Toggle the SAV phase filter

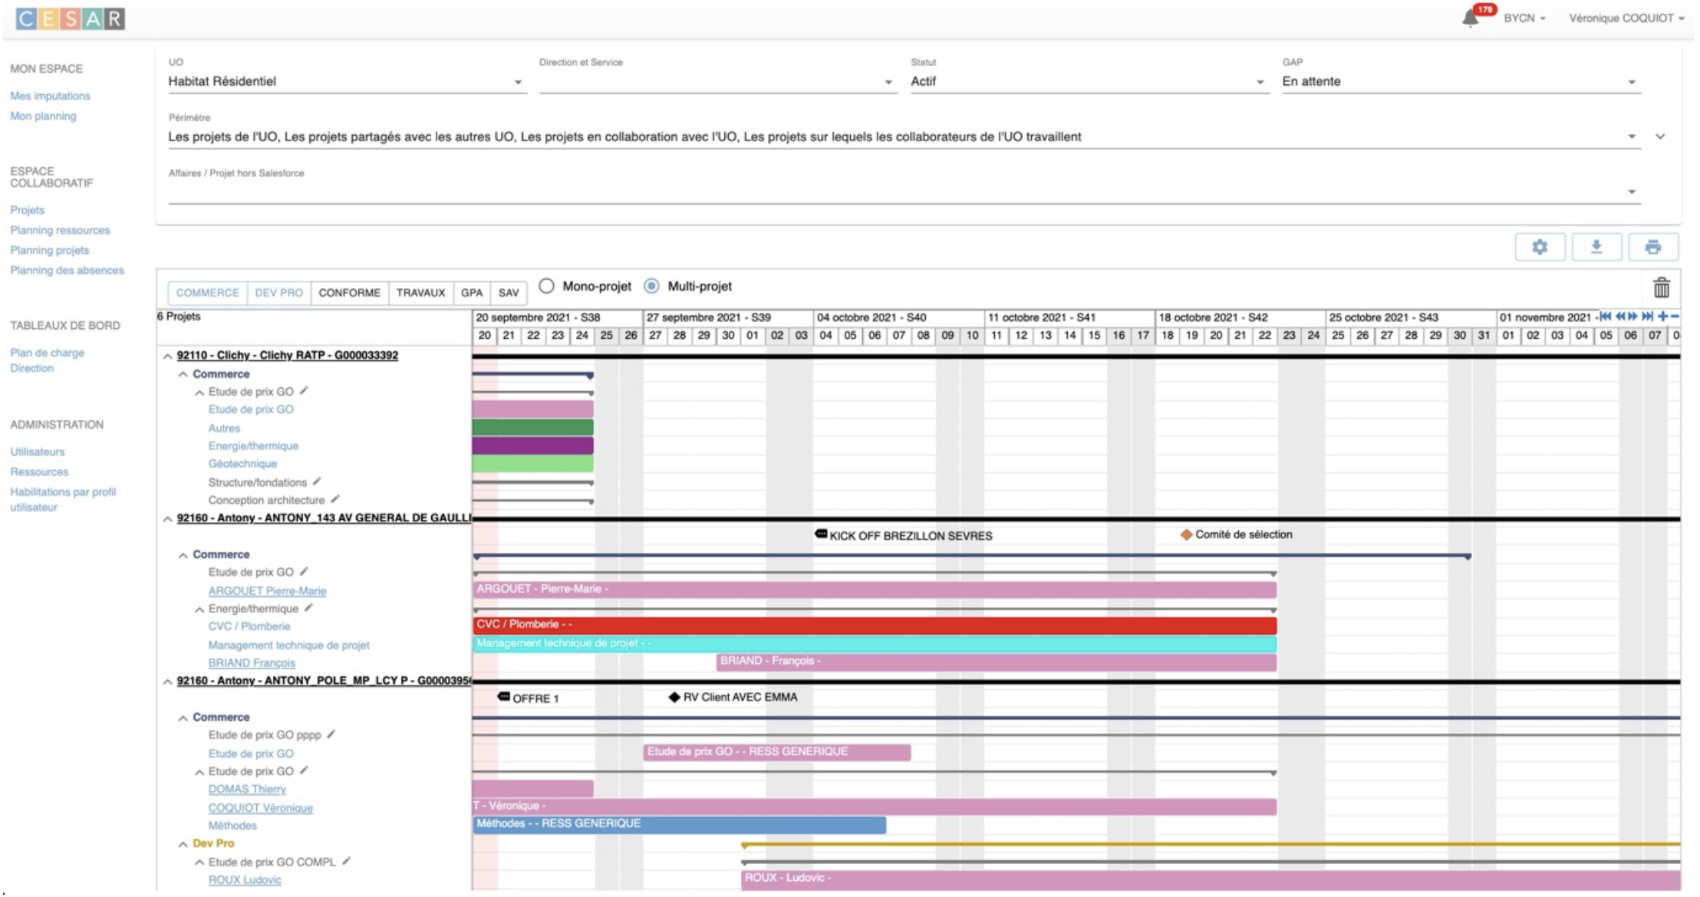click(x=509, y=293)
